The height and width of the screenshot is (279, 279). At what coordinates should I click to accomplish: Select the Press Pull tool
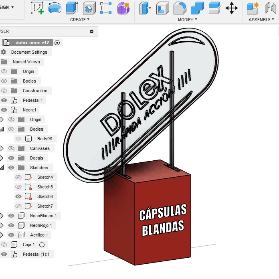[144, 8]
